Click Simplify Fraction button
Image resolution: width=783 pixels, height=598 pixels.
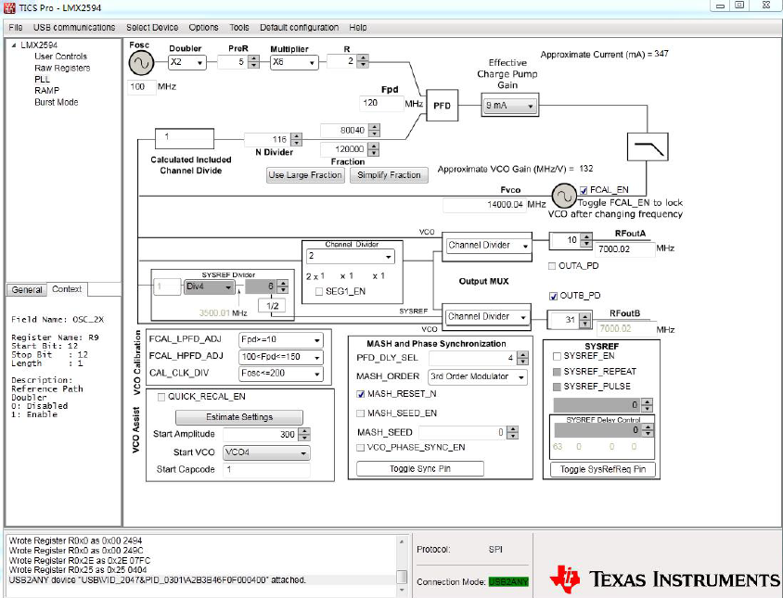coord(389,175)
